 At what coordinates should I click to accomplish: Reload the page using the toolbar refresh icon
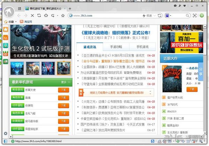click(x=39, y=16)
